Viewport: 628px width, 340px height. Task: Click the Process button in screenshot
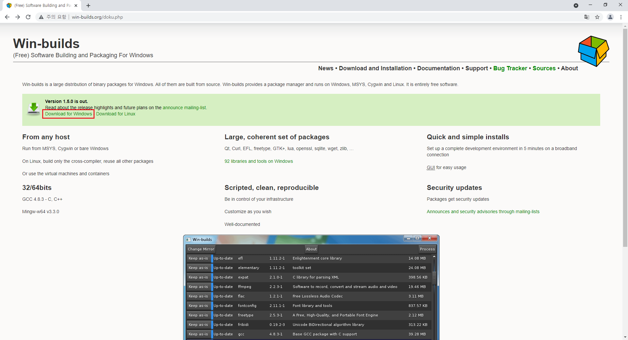427,249
